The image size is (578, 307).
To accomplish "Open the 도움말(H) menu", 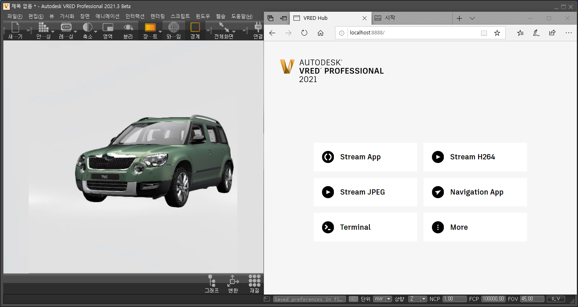I will 242,16.
